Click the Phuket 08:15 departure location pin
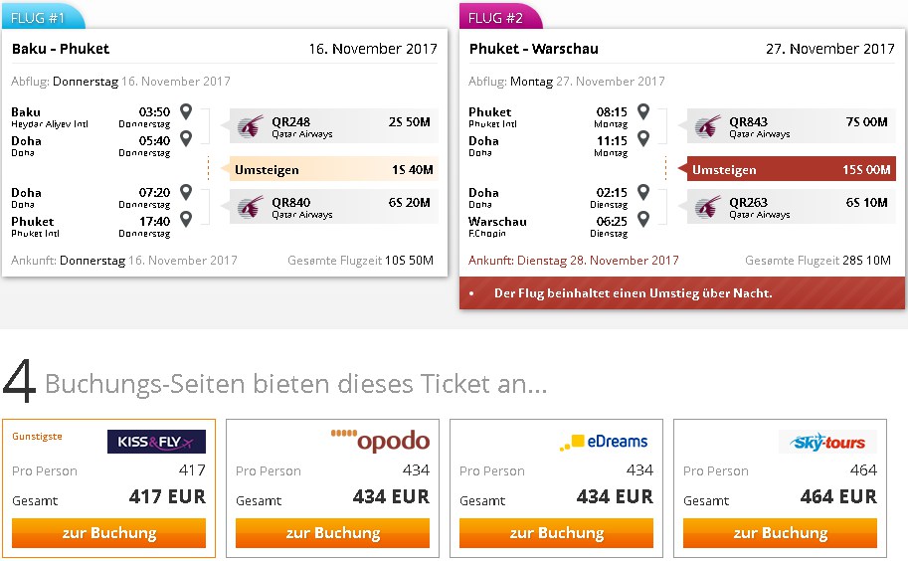Viewport: 908px width, 561px height. [x=643, y=111]
